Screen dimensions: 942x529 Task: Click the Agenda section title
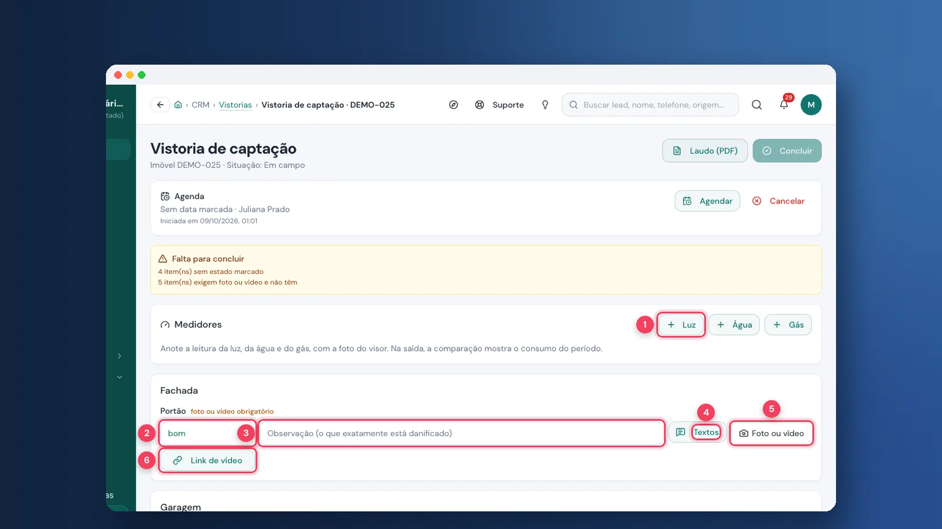pyautogui.click(x=189, y=196)
